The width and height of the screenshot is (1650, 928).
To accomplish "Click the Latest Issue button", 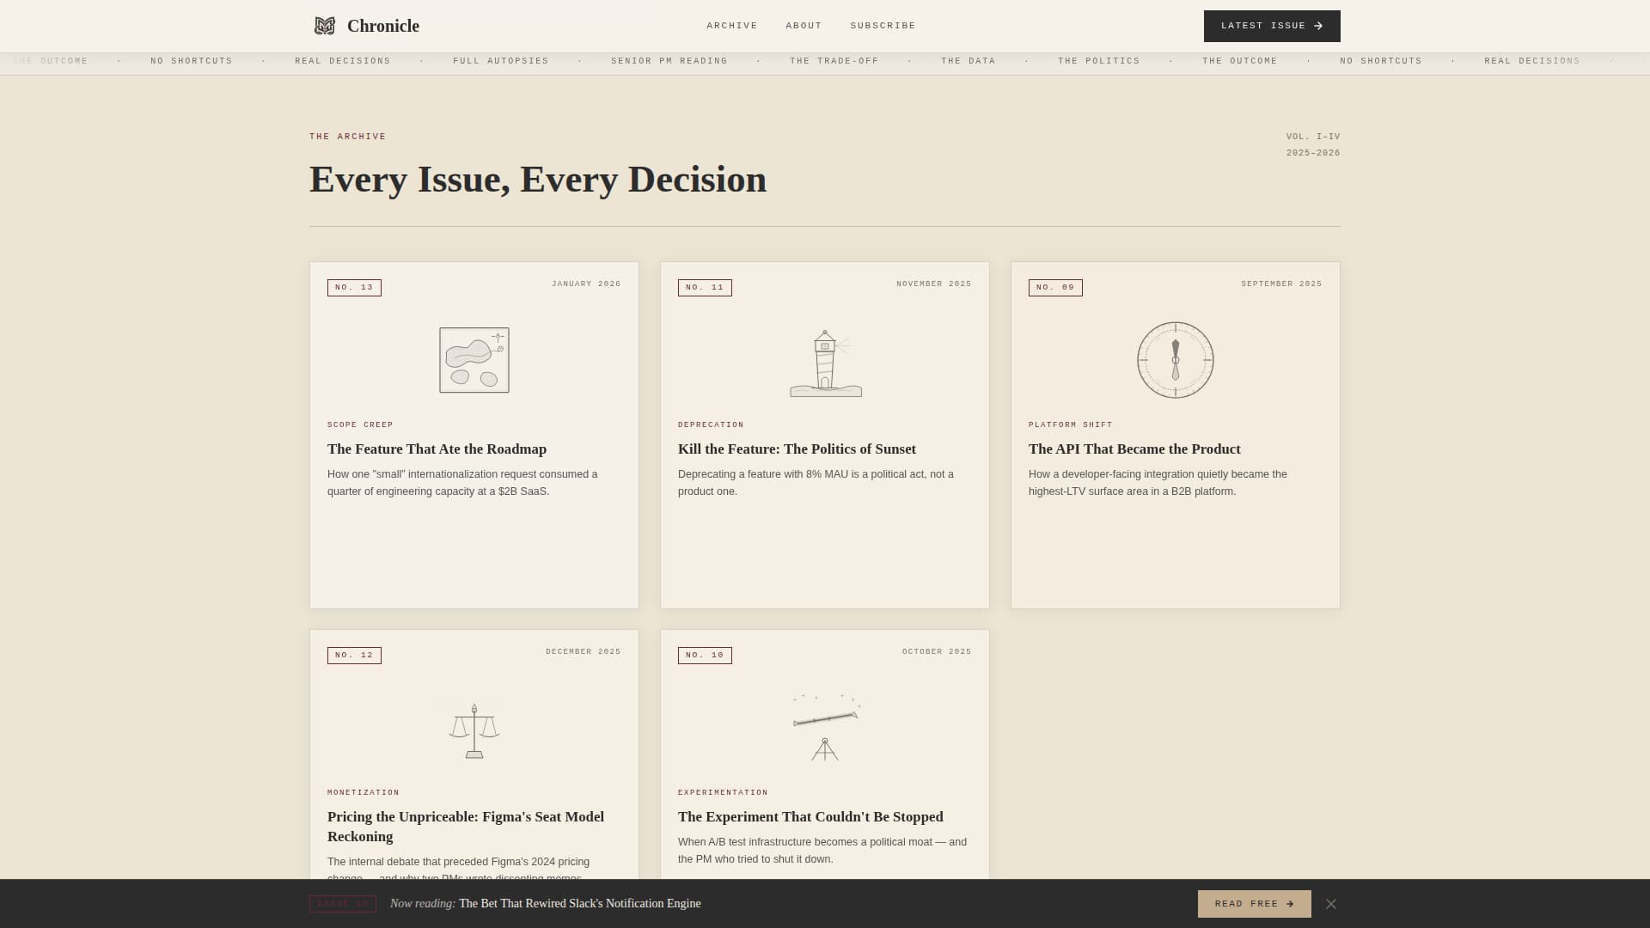I will [1272, 26].
